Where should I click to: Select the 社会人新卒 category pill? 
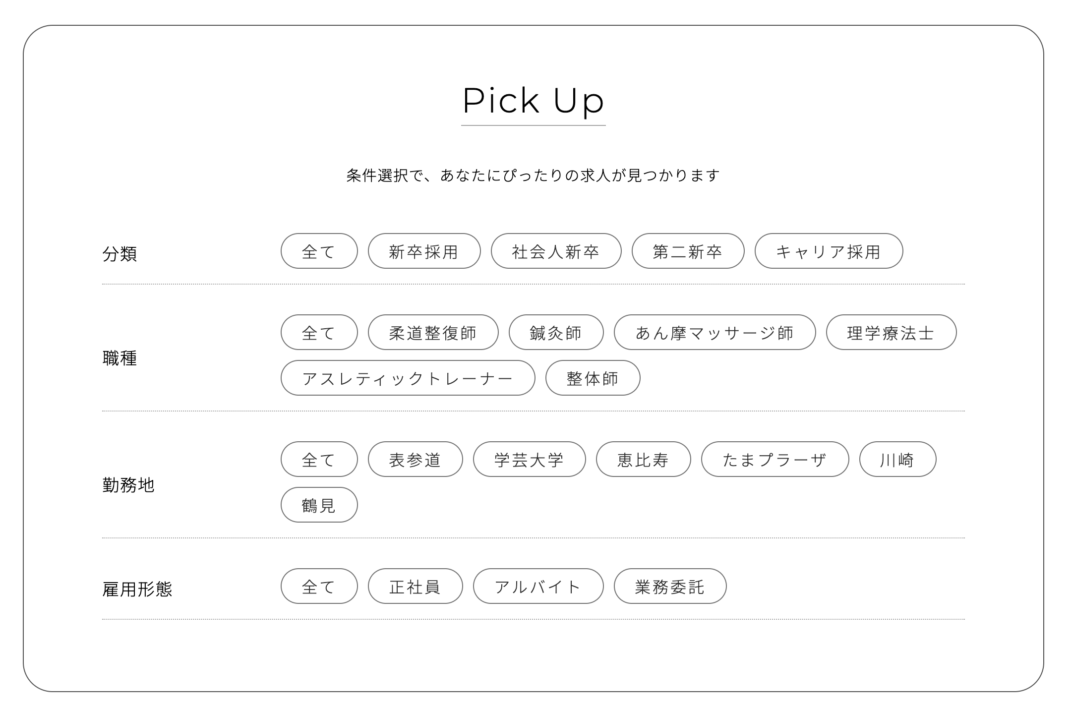pos(556,251)
